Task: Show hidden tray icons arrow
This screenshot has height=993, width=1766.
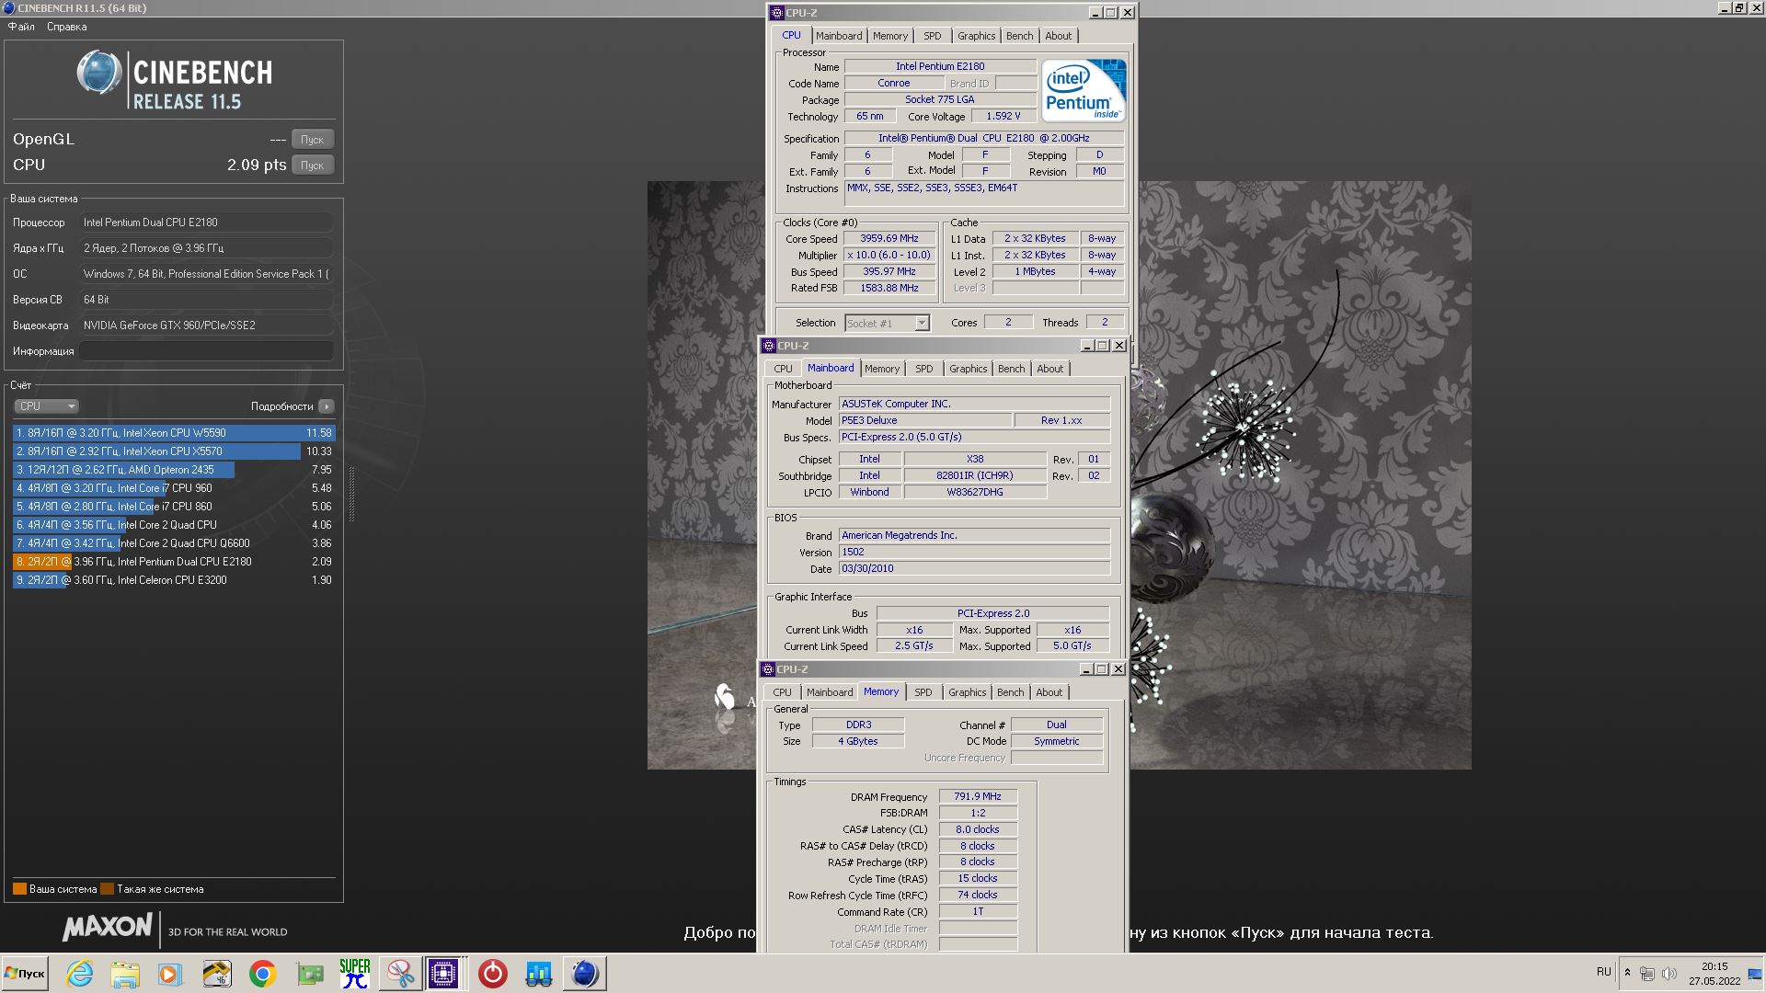Action: (1627, 973)
